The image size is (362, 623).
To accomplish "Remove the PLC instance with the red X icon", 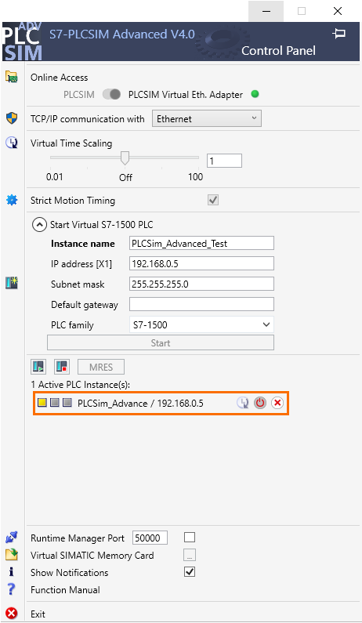I will [x=277, y=403].
